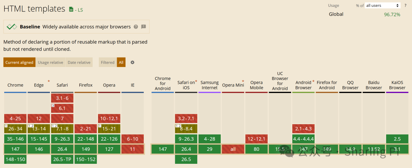Click the asterisk by Android Browser
The width and height of the screenshot is (412, 168).
pyautogui.click(x=313, y=82)
